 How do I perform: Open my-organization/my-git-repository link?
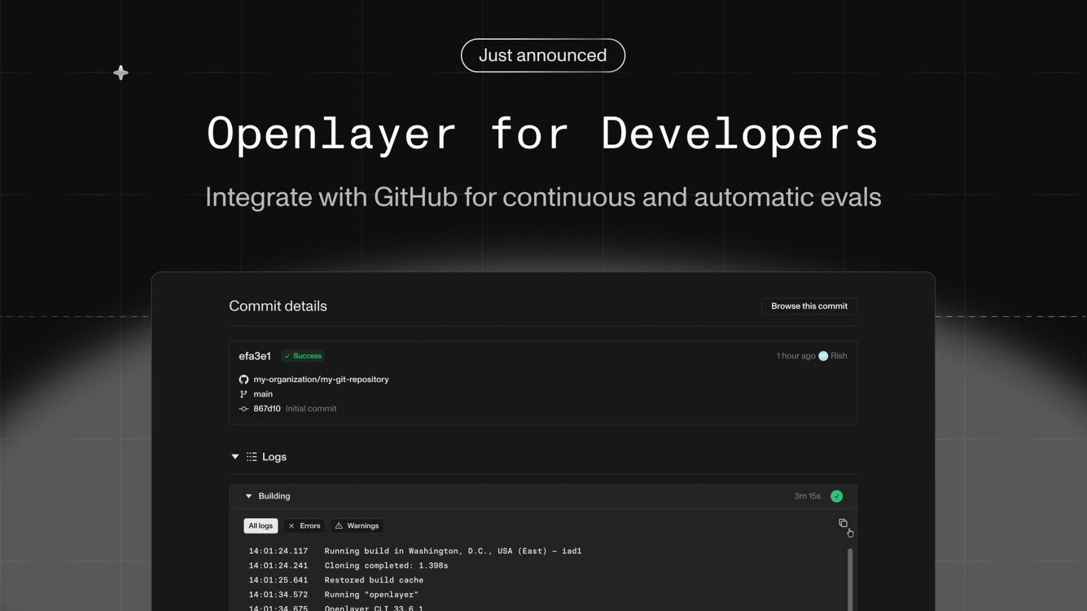pyautogui.click(x=321, y=379)
